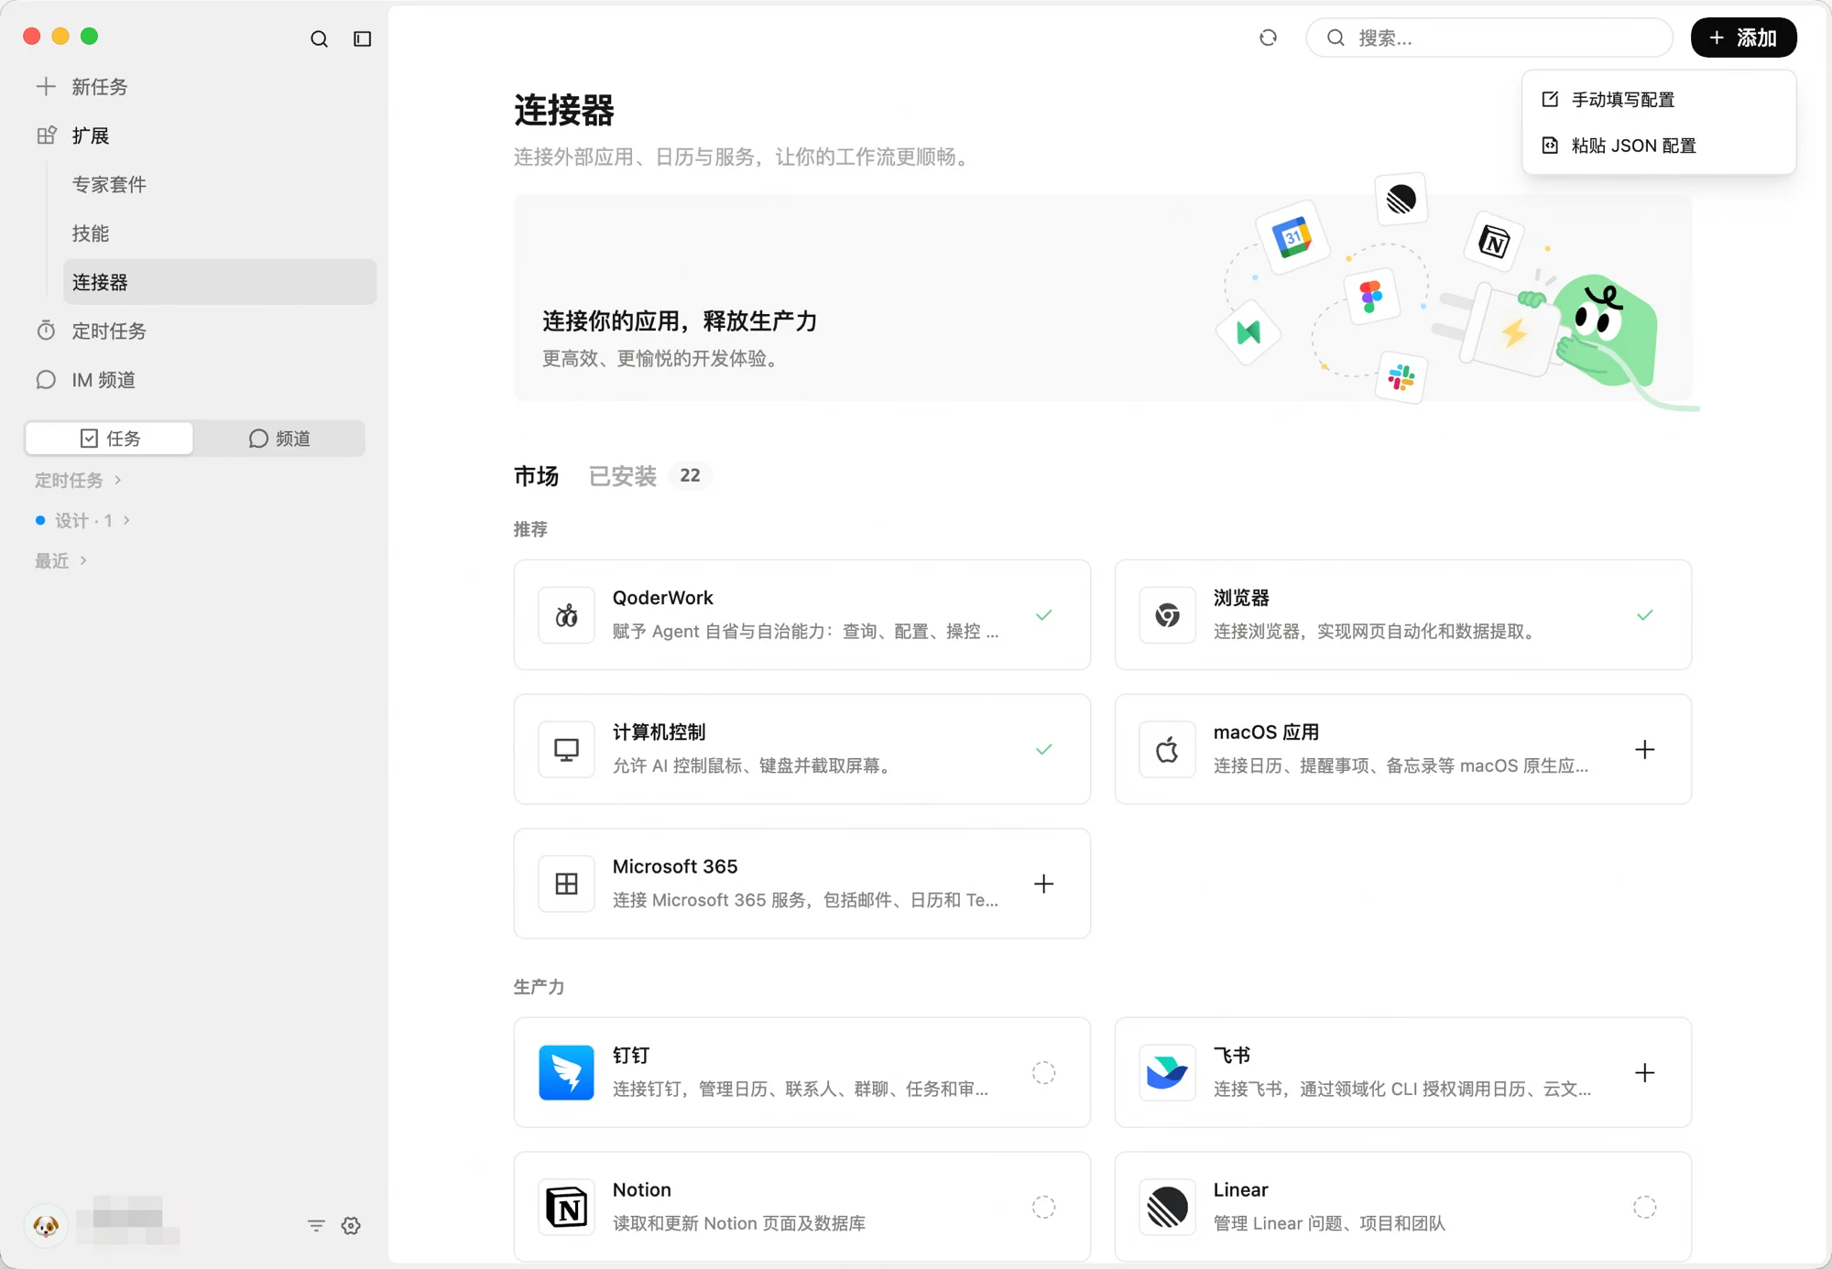
Task: Click installed checkmark on 计算机控制 card
Action: click(x=1044, y=750)
